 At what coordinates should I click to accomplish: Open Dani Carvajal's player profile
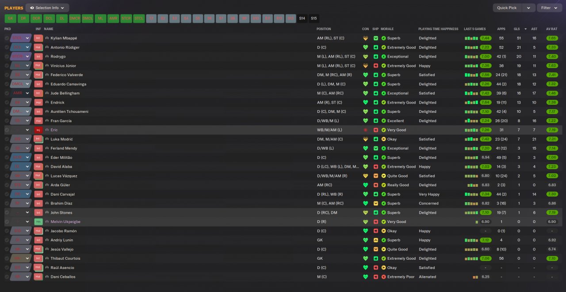point(62,194)
